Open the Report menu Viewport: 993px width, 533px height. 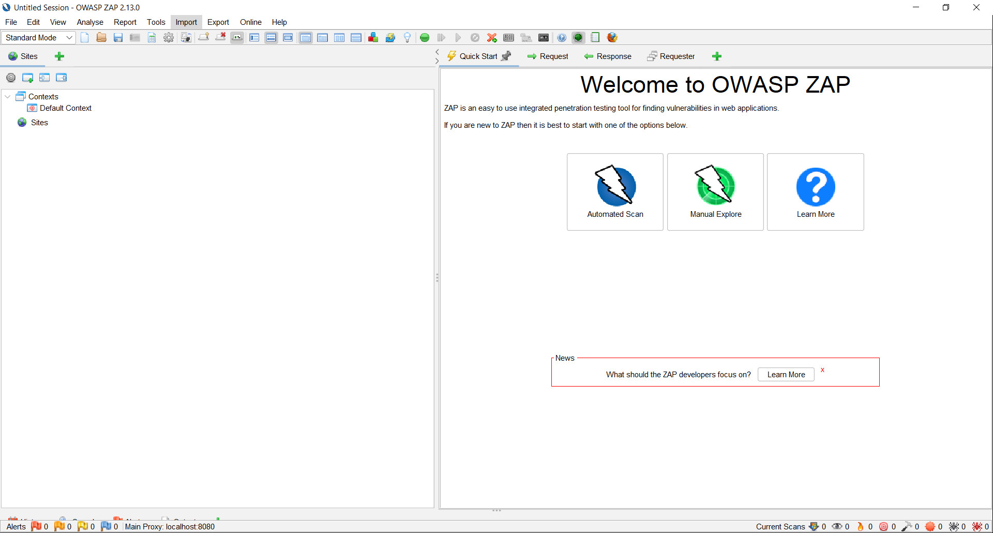[x=125, y=22]
